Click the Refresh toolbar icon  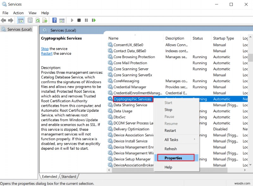click(x=37, y=20)
